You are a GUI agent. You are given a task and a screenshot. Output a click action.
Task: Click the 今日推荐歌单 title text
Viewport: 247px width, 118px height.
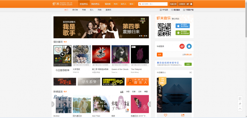[62, 70]
